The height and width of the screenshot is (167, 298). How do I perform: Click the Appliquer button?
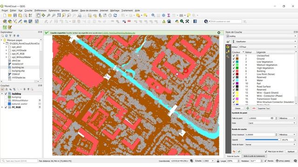(x=291, y=152)
